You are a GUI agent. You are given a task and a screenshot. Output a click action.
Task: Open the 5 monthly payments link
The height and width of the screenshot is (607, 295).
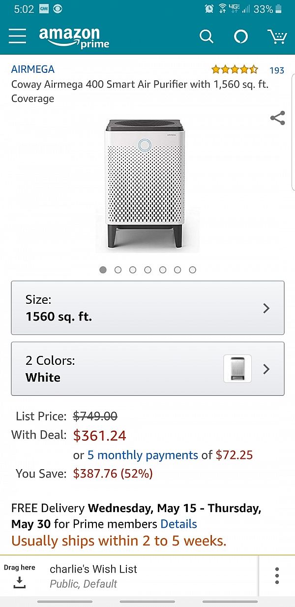point(143,455)
